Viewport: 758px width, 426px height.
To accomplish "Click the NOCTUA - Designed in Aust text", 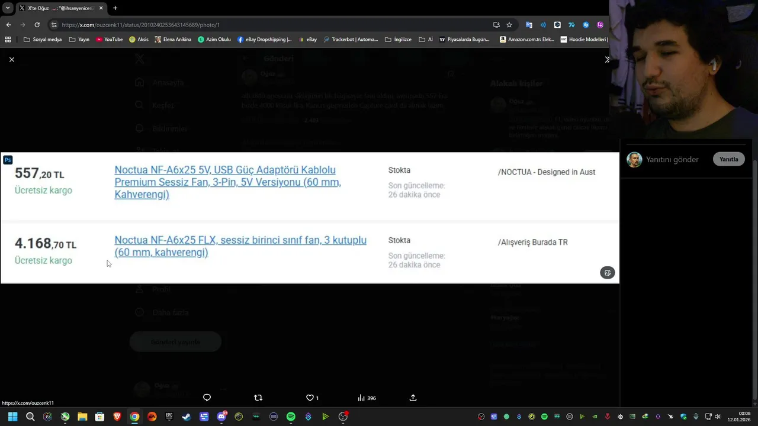I will tap(547, 172).
